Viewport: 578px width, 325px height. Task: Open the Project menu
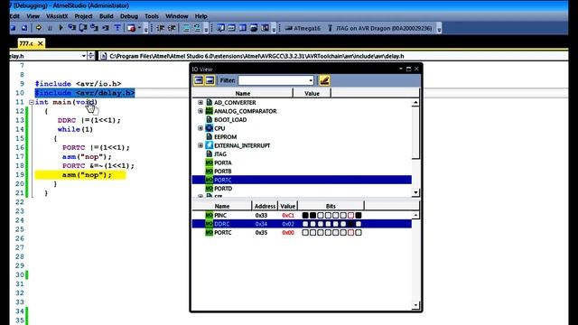(x=84, y=16)
